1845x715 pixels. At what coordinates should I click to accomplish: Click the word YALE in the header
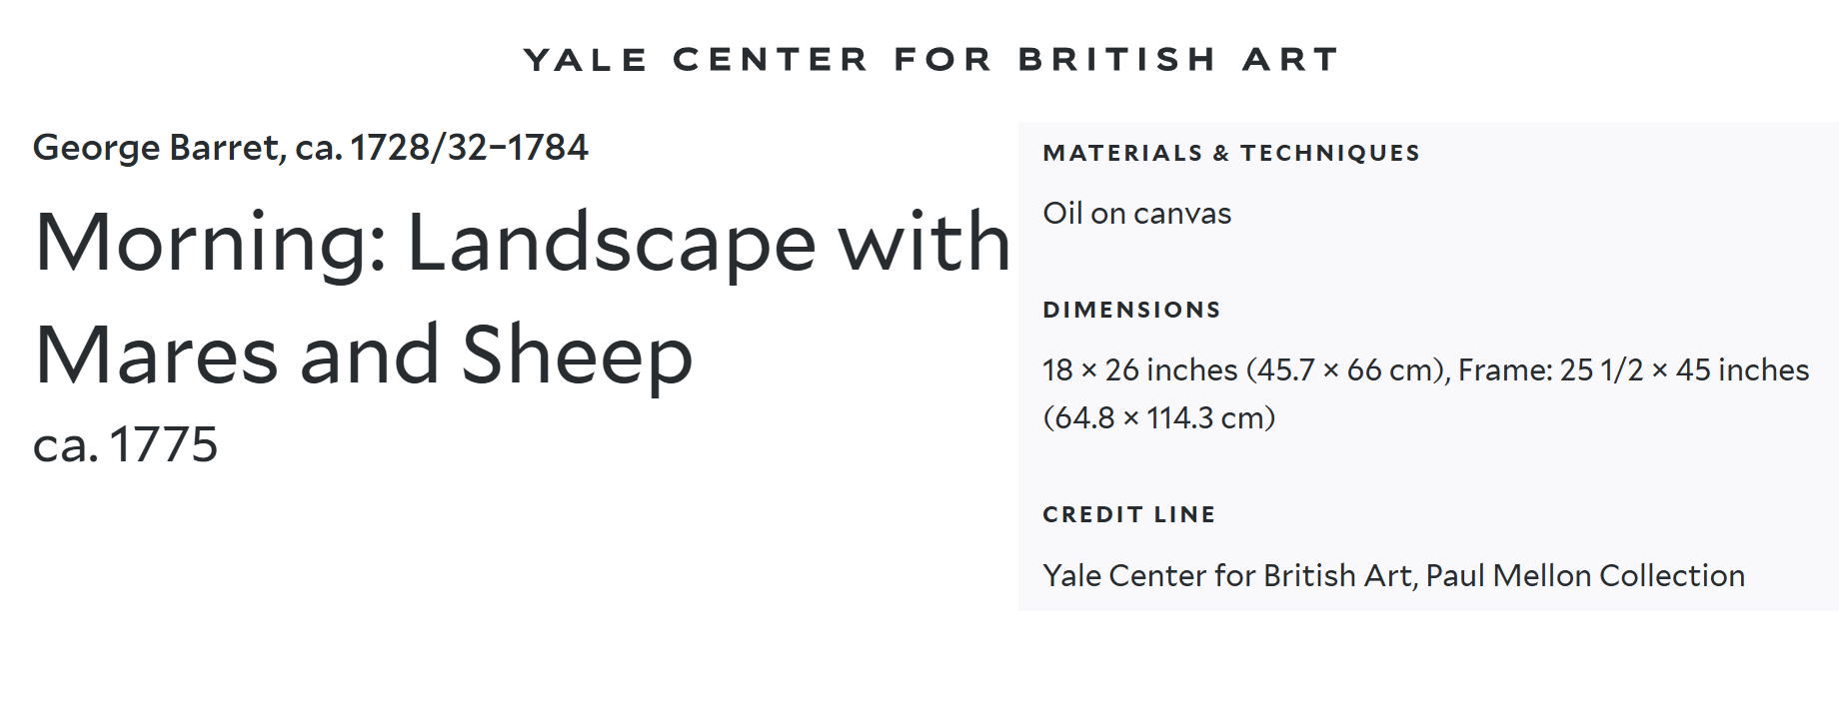pos(586,60)
